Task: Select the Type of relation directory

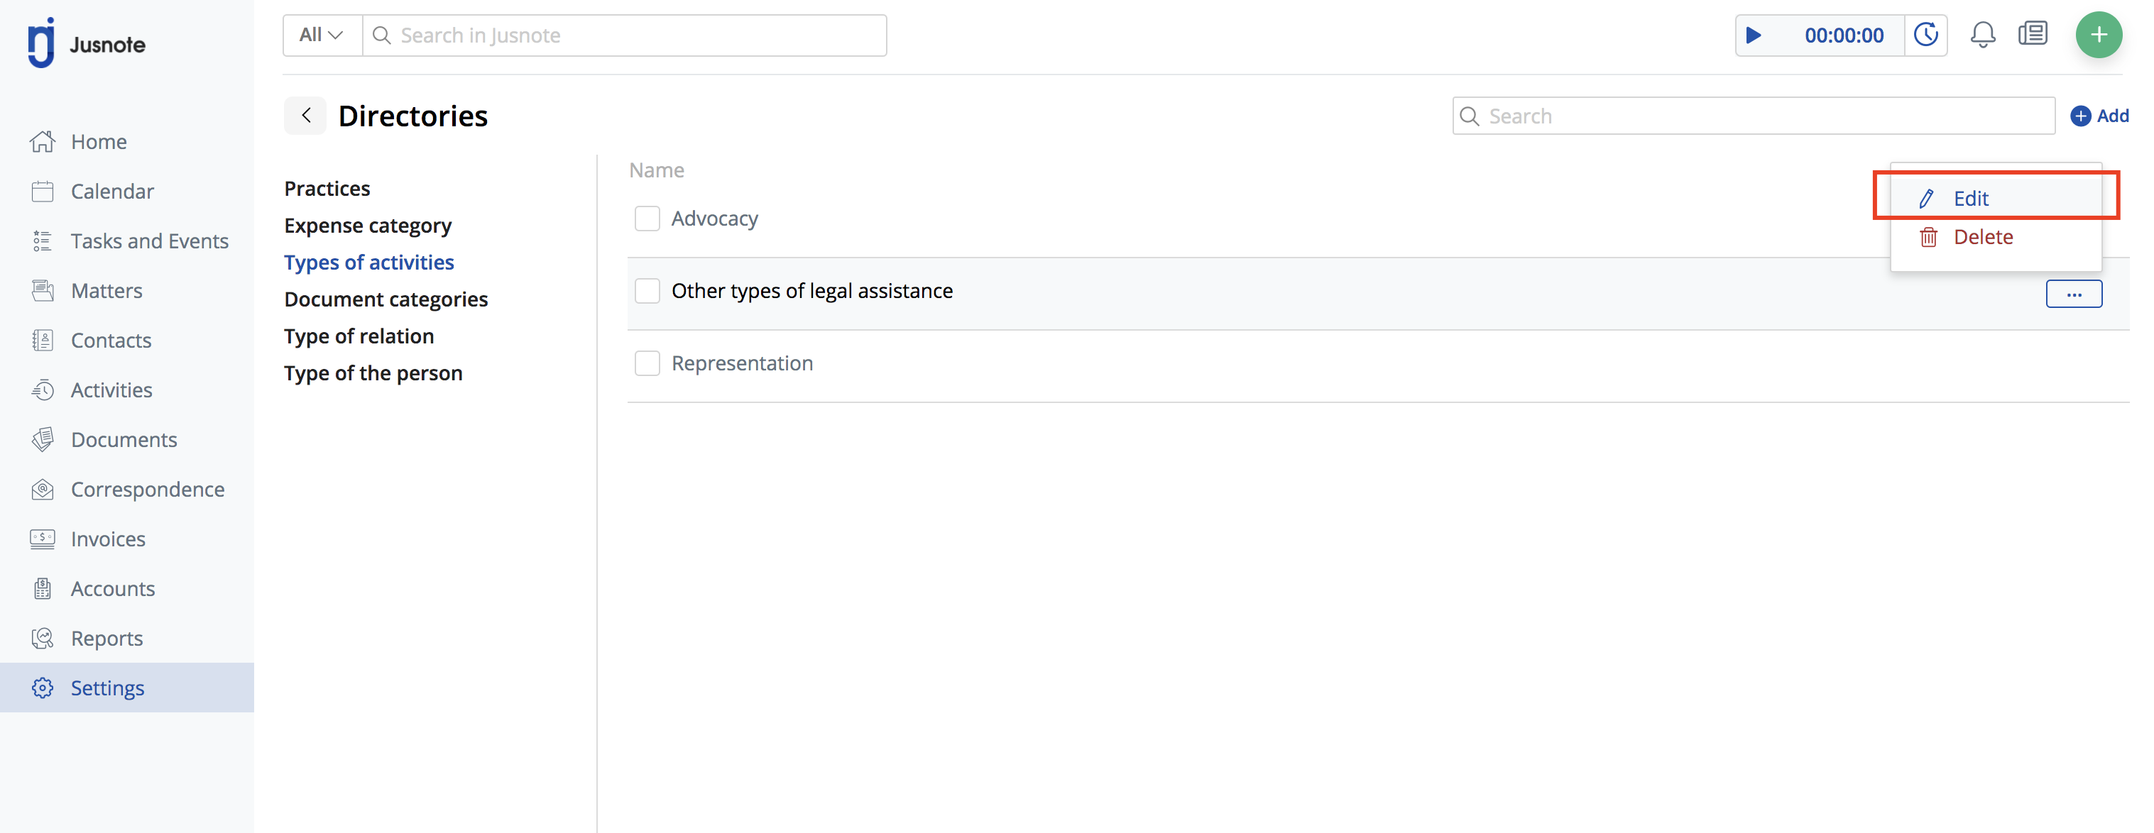Action: click(359, 336)
